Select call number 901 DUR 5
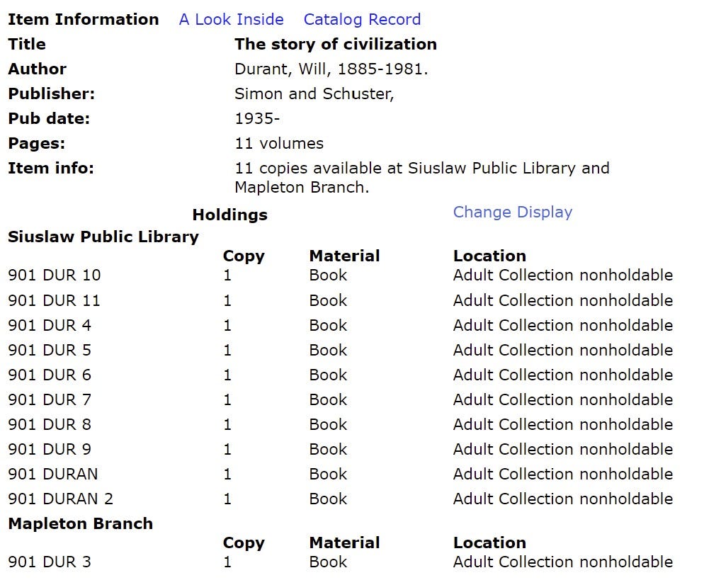The width and height of the screenshot is (704, 585). click(x=50, y=350)
